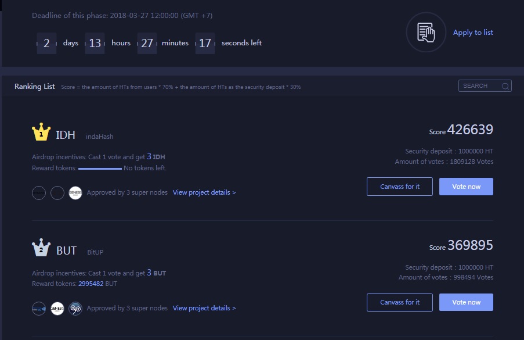Open the Apply to list link
Screen dimensions: 524x340
473,33
